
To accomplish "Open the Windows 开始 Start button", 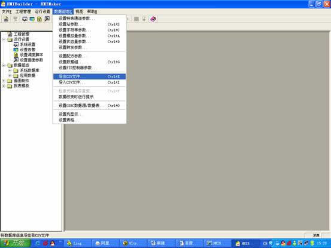I will click(15, 243).
